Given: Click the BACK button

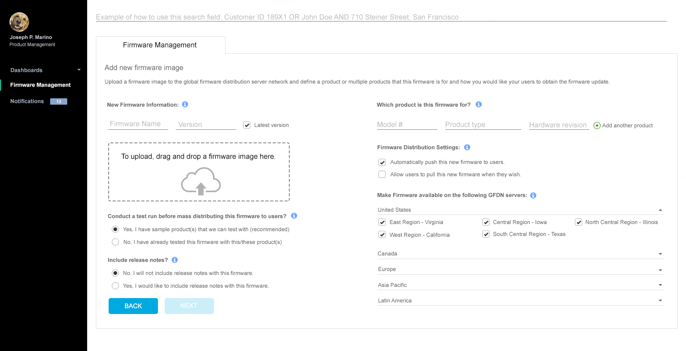Looking at the screenshot, I should click(x=133, y=306).
